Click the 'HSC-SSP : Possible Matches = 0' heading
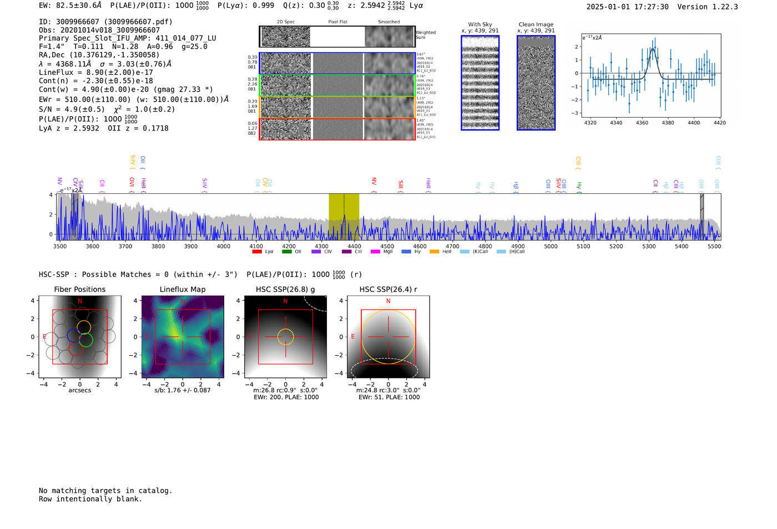 (104, 275)
